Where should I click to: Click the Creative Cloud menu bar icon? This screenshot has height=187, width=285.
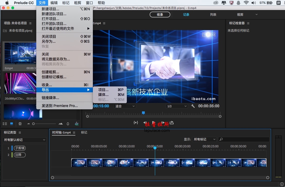(216, 3)
